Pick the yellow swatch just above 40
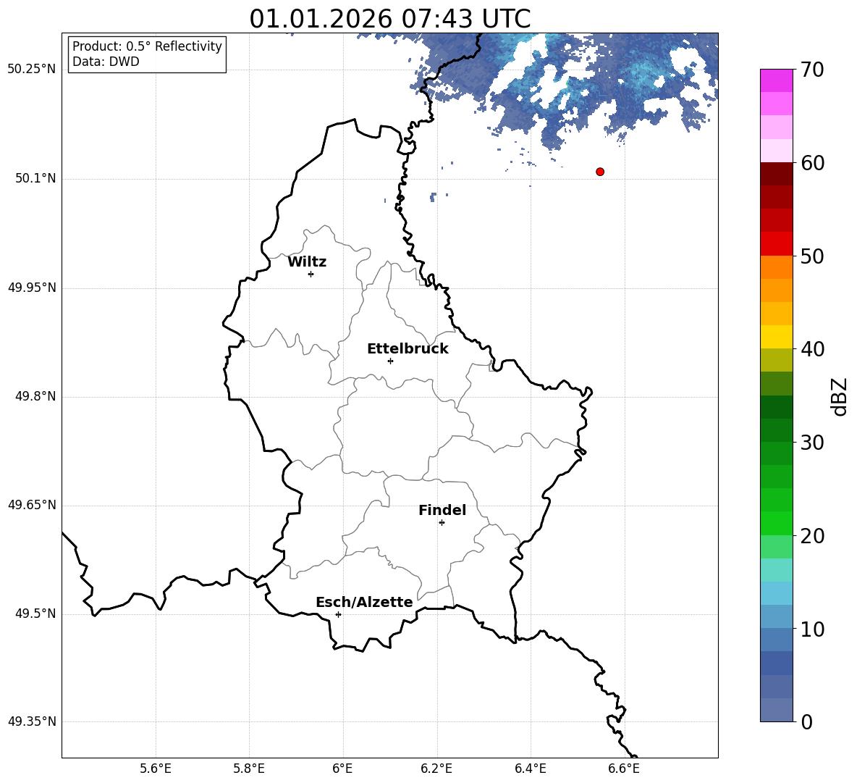The width and height of the screenshot is (857, 783). tap(777, 338)
